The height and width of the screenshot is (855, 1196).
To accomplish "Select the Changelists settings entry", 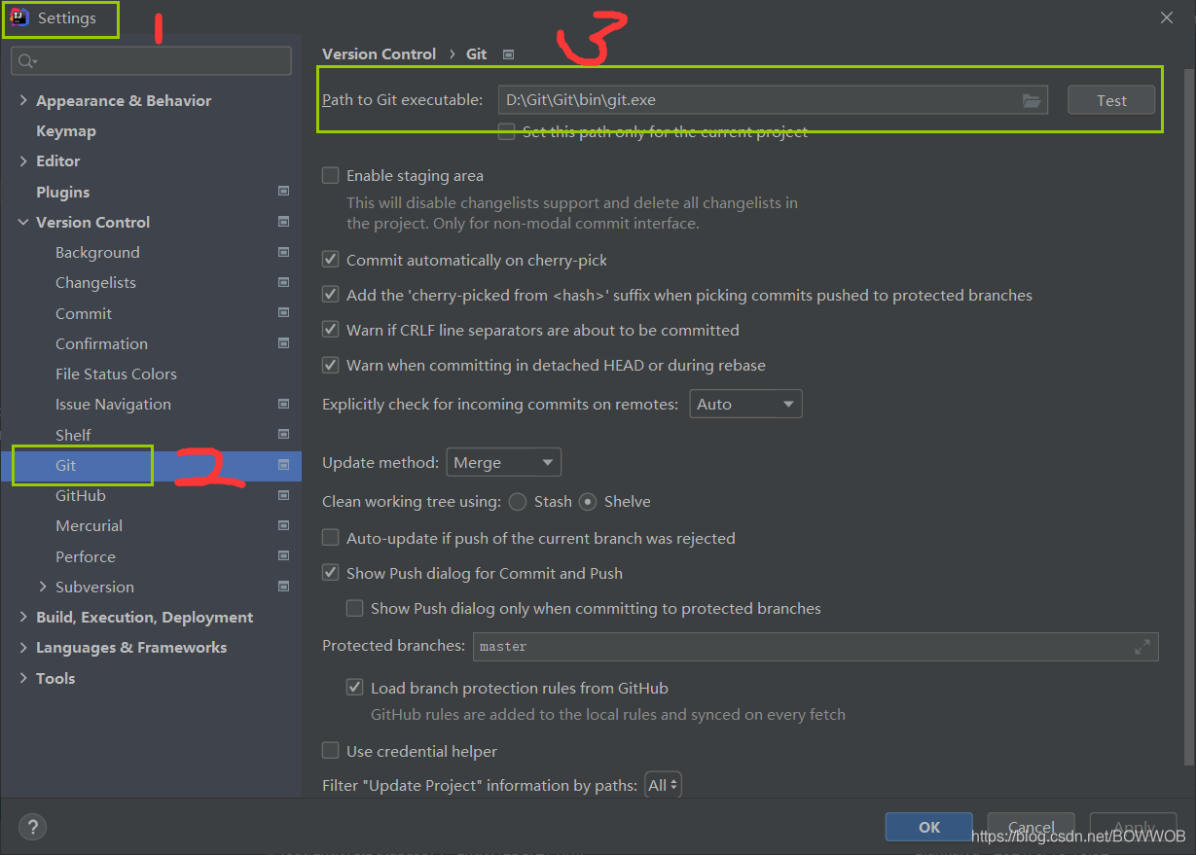I will tap(95, 282).
